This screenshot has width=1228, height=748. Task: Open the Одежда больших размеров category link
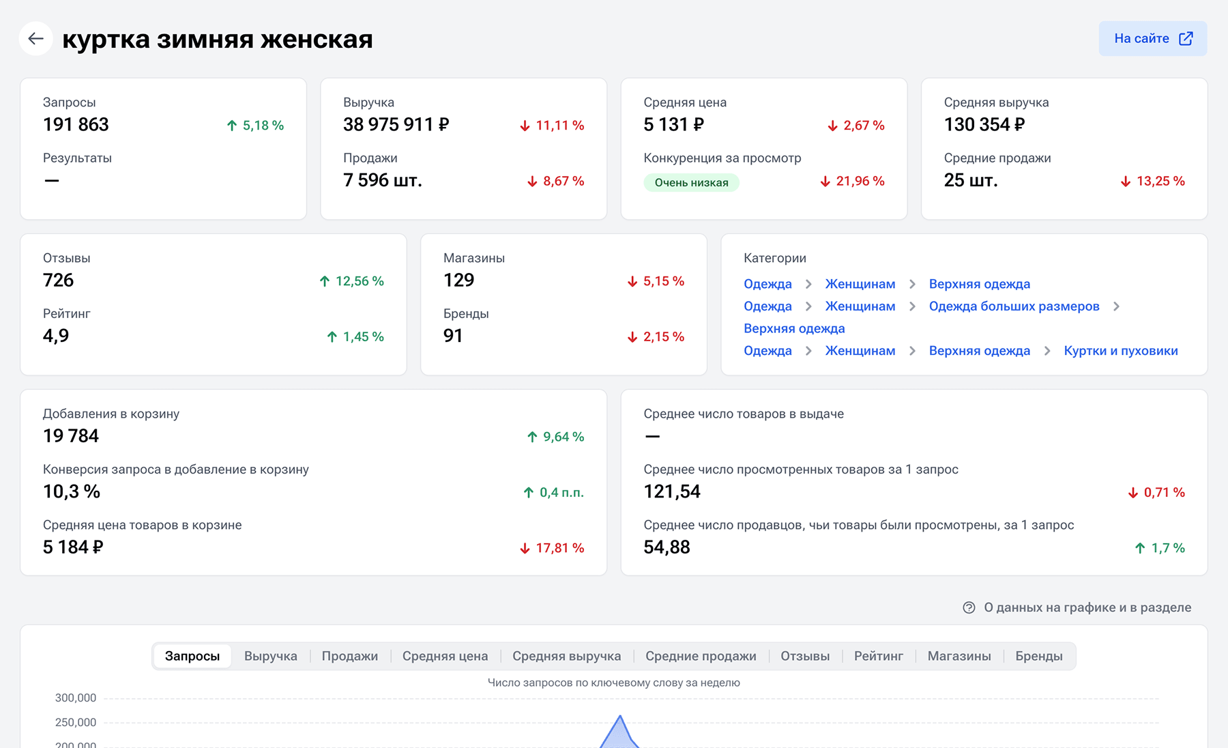coord(1014,306)
